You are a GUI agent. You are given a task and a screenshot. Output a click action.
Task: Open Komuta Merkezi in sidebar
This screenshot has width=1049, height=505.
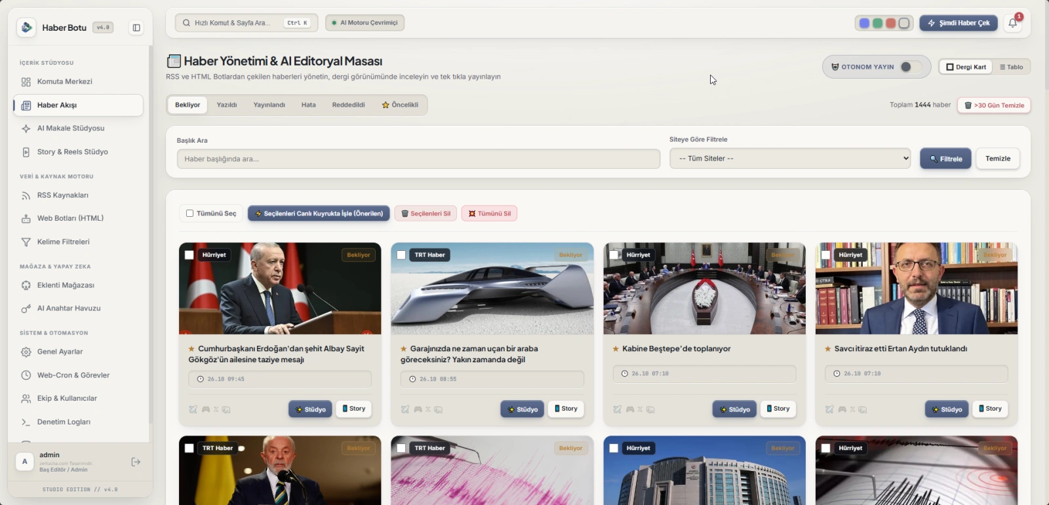pyautogui.click(x=78, y=82)
